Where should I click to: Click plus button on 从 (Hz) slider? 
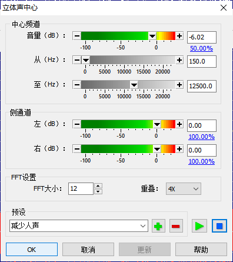click(x=179, y=60)
